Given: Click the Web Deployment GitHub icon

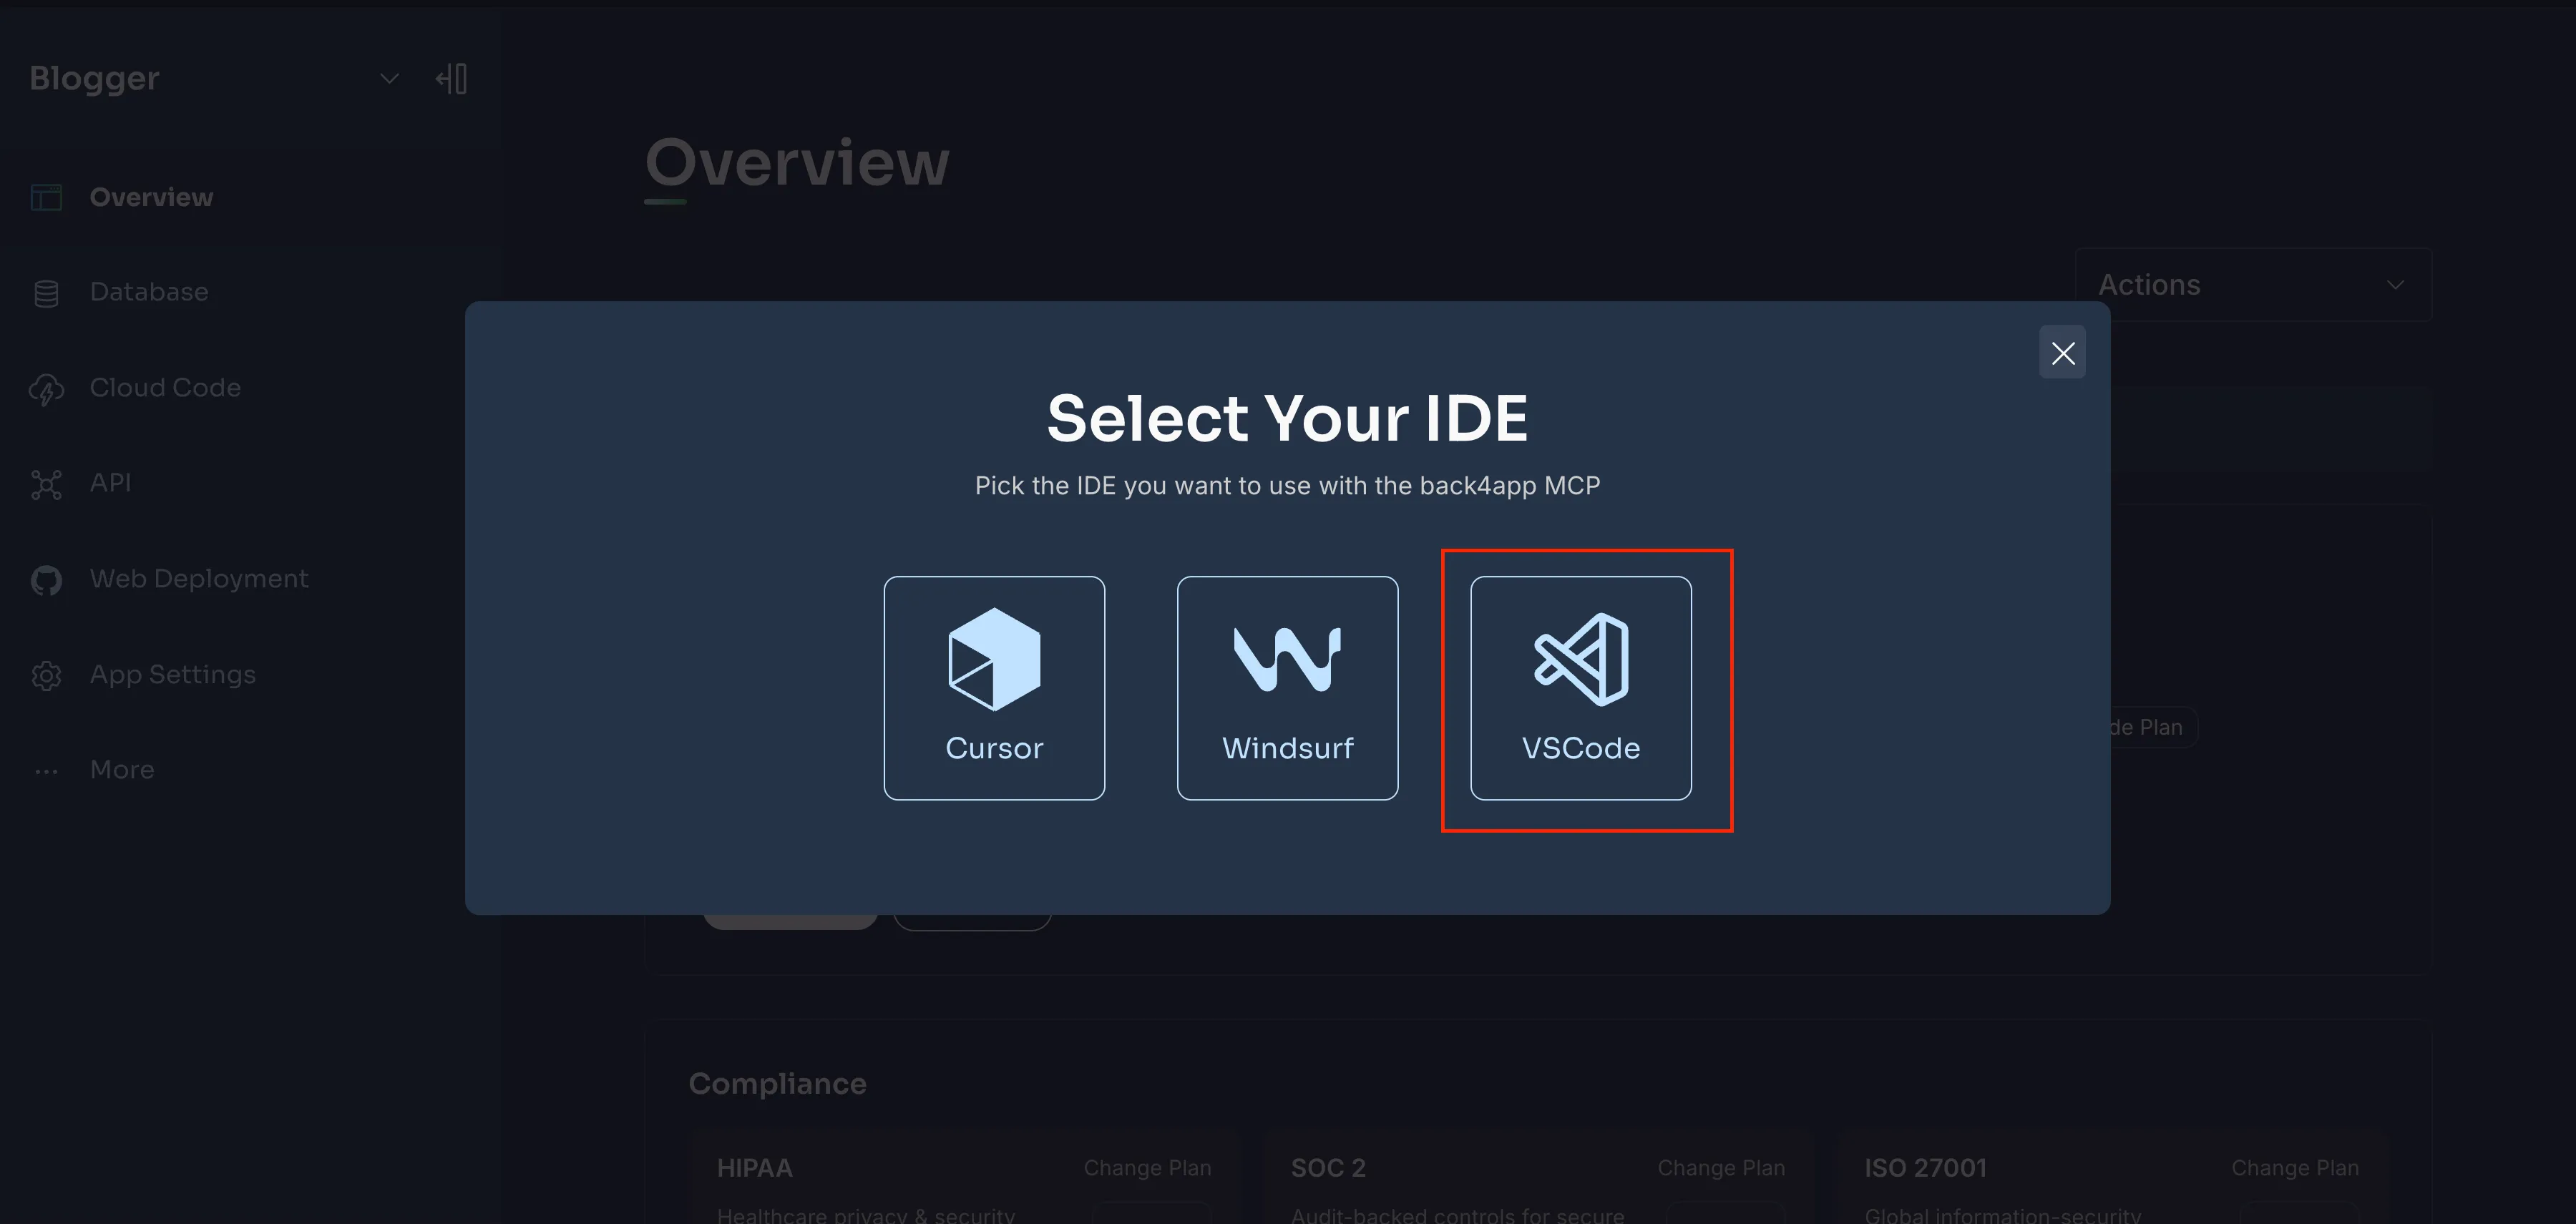Looking at the screenshot, I should (46, 580).
